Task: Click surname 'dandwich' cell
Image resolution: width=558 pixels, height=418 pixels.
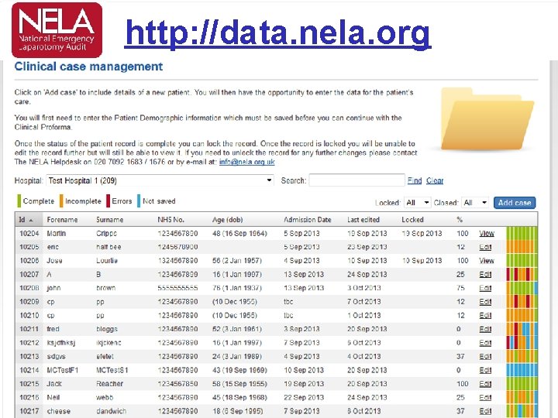Action: (111, 411)
